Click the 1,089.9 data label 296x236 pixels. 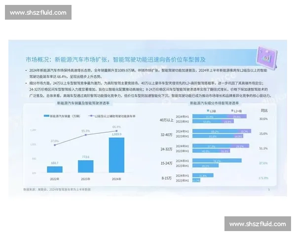pyautogui.click(x=116, y=134)
